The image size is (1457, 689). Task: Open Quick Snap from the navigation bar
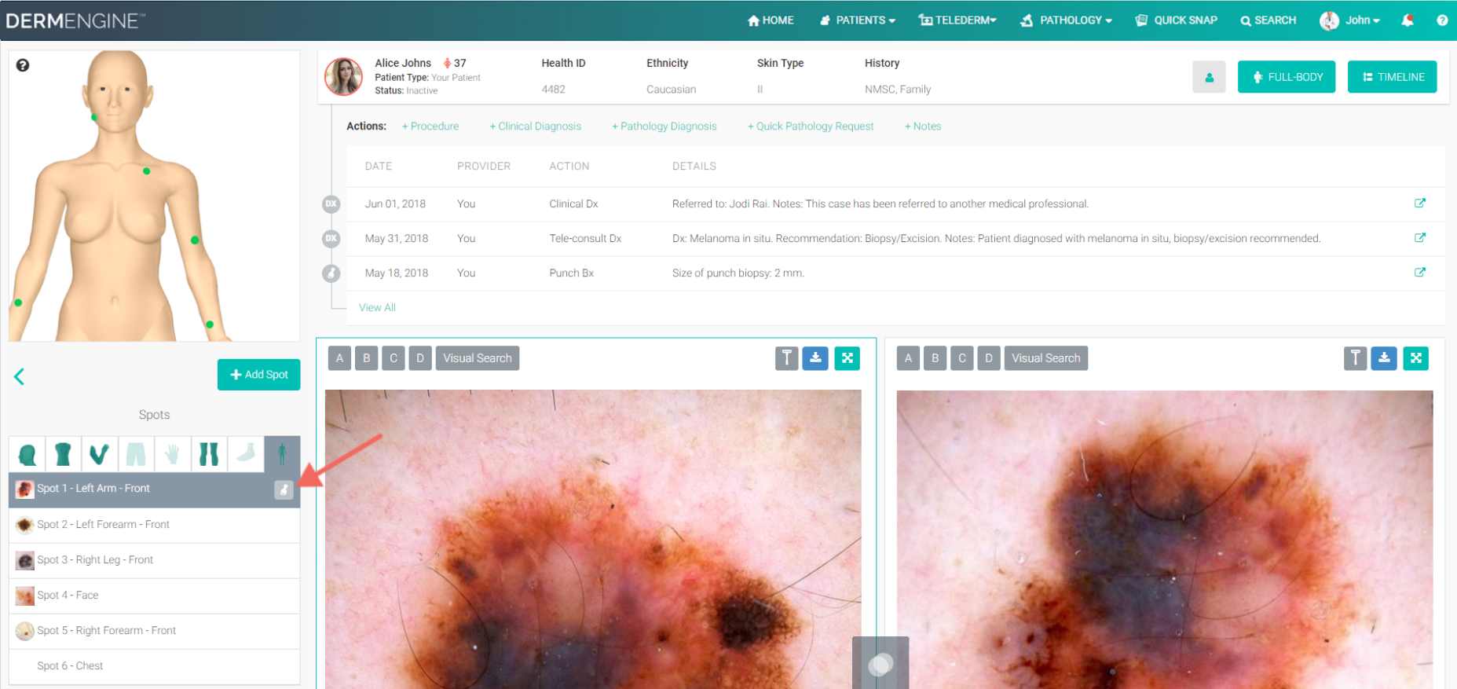pyautogui.click(x=1177, y=20)
